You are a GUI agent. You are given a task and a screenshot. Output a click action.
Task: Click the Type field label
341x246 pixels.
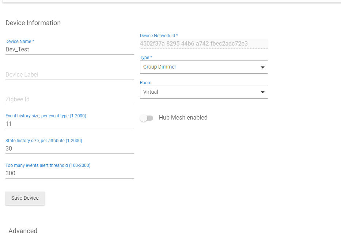146,58
